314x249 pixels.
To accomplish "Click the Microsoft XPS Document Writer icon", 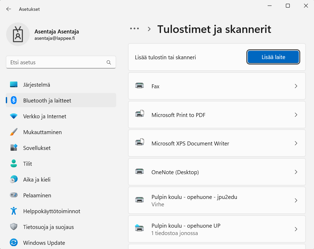I will click(140, 142).
